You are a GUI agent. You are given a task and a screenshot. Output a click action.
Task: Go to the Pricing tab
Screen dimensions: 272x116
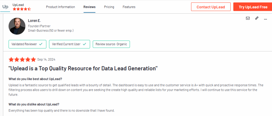[x=109, y=7]
